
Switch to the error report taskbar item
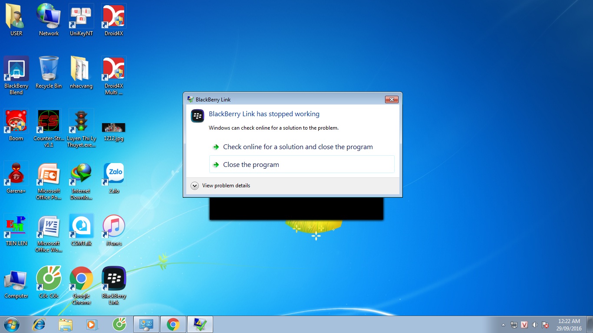click(x=200, y=324)
